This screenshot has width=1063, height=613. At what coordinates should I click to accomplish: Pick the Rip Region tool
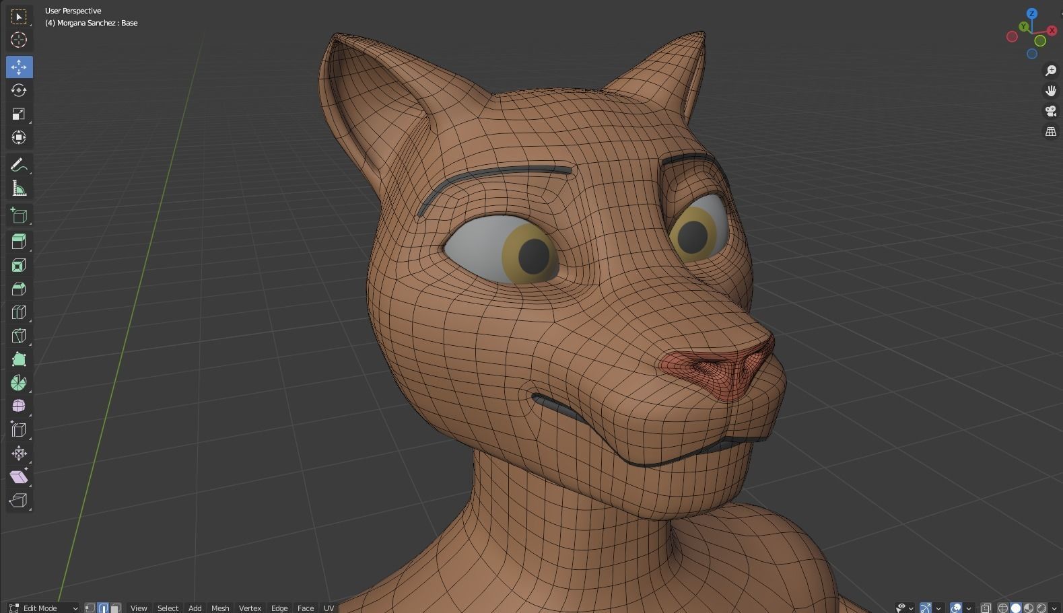[19, 501]
